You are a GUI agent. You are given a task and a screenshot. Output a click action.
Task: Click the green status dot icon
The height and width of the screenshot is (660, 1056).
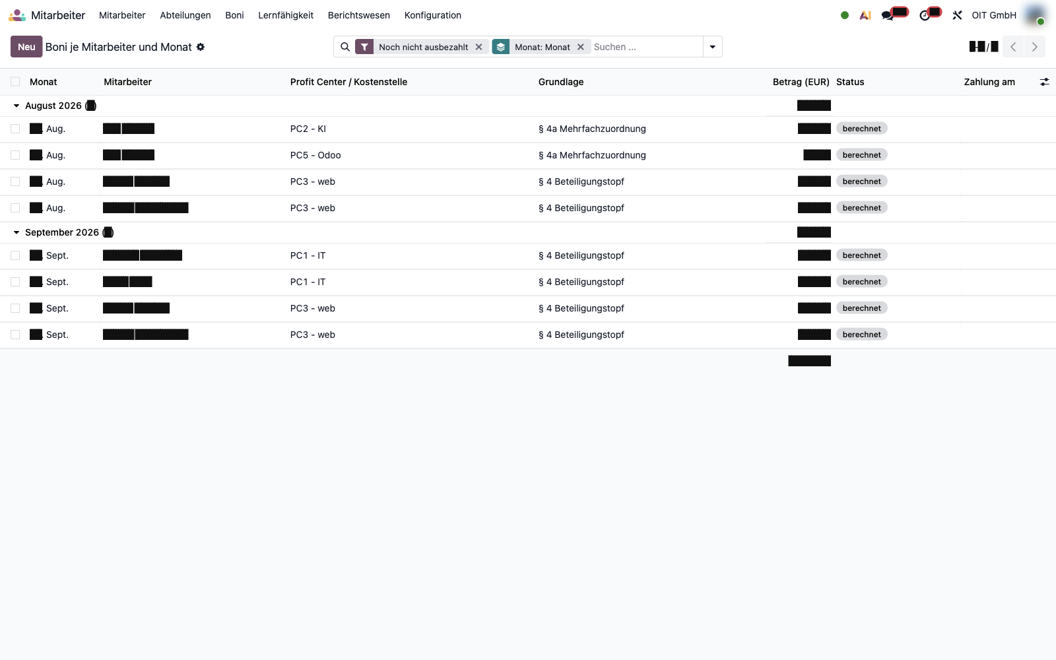tap(845, 15)
